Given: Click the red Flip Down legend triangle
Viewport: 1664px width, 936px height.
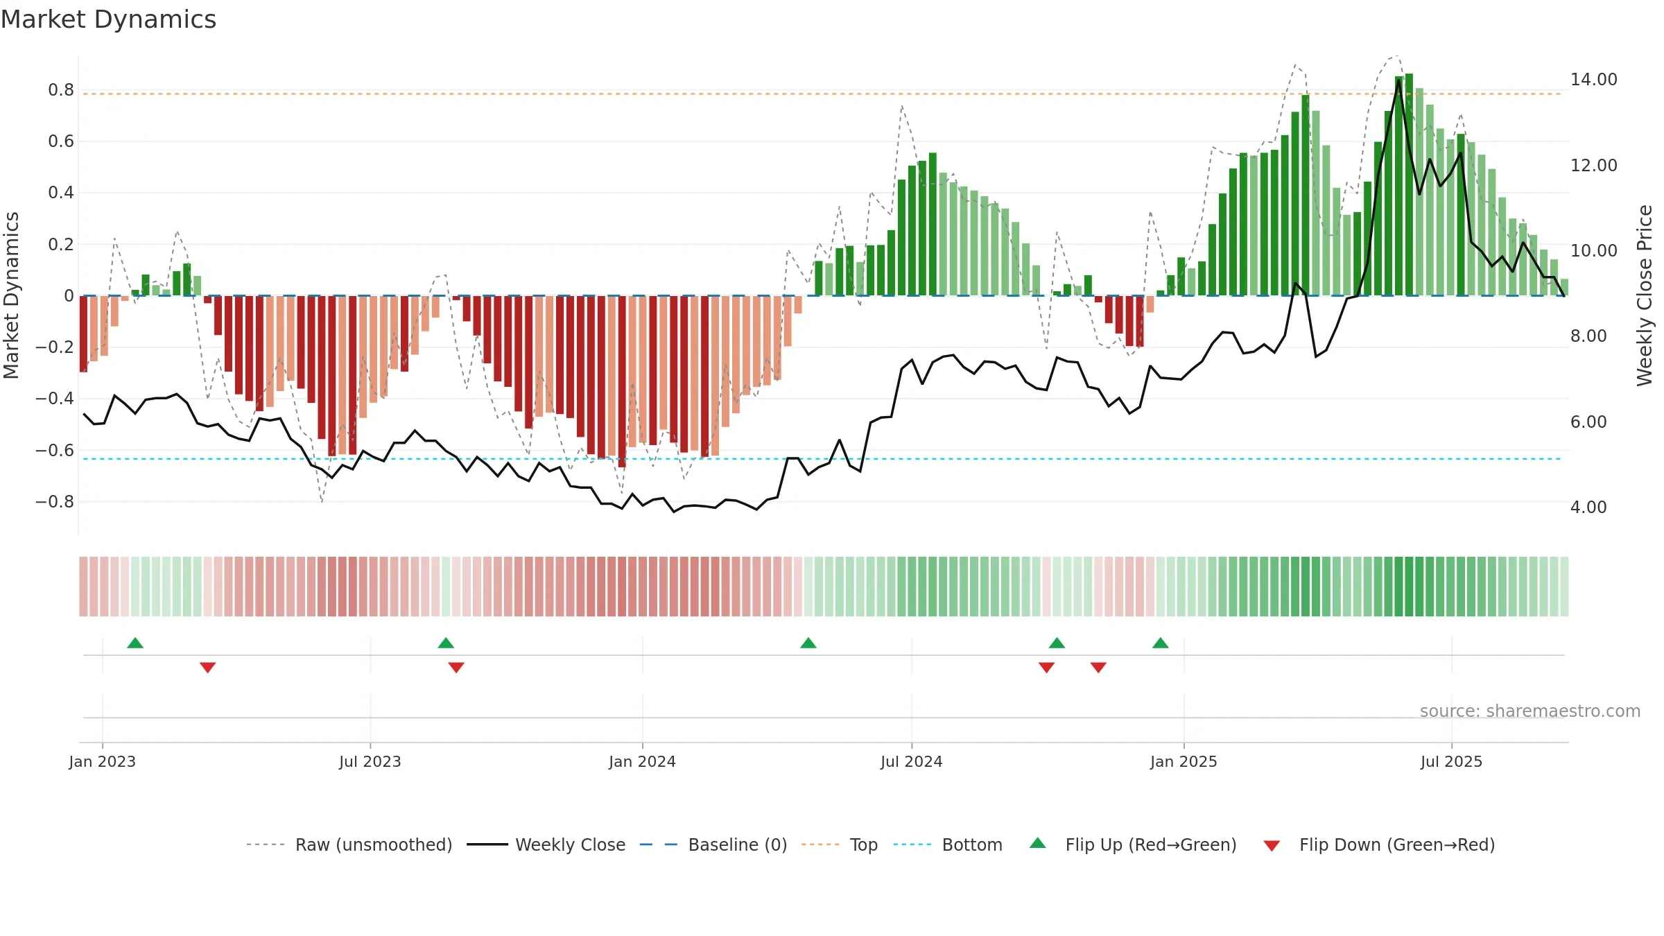Looking at the screenshot, I should click(x=1272, y=846).
